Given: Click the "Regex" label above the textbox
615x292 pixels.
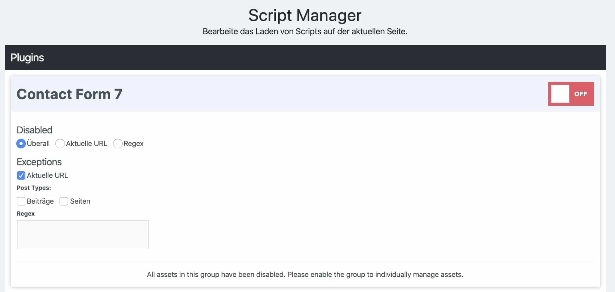Looking at the screenshot, I should click(x=26, y=214).
